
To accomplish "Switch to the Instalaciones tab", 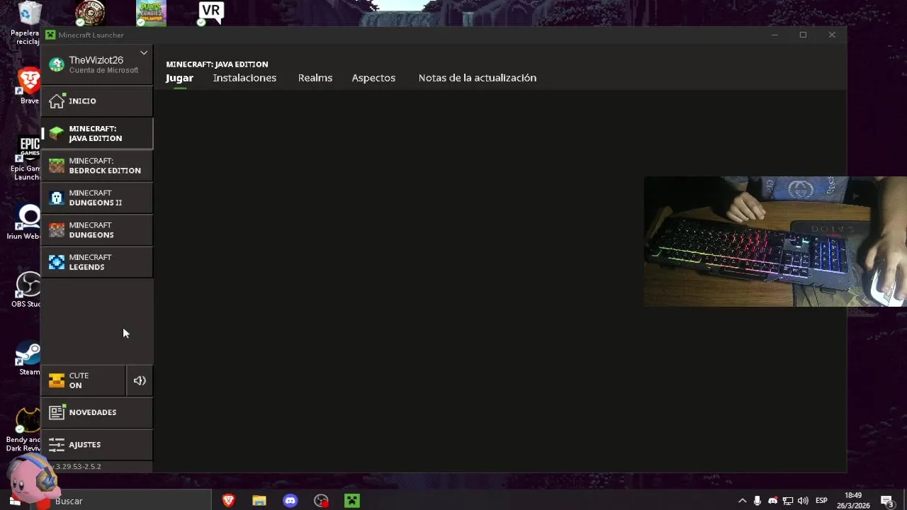I will point(244,78).
